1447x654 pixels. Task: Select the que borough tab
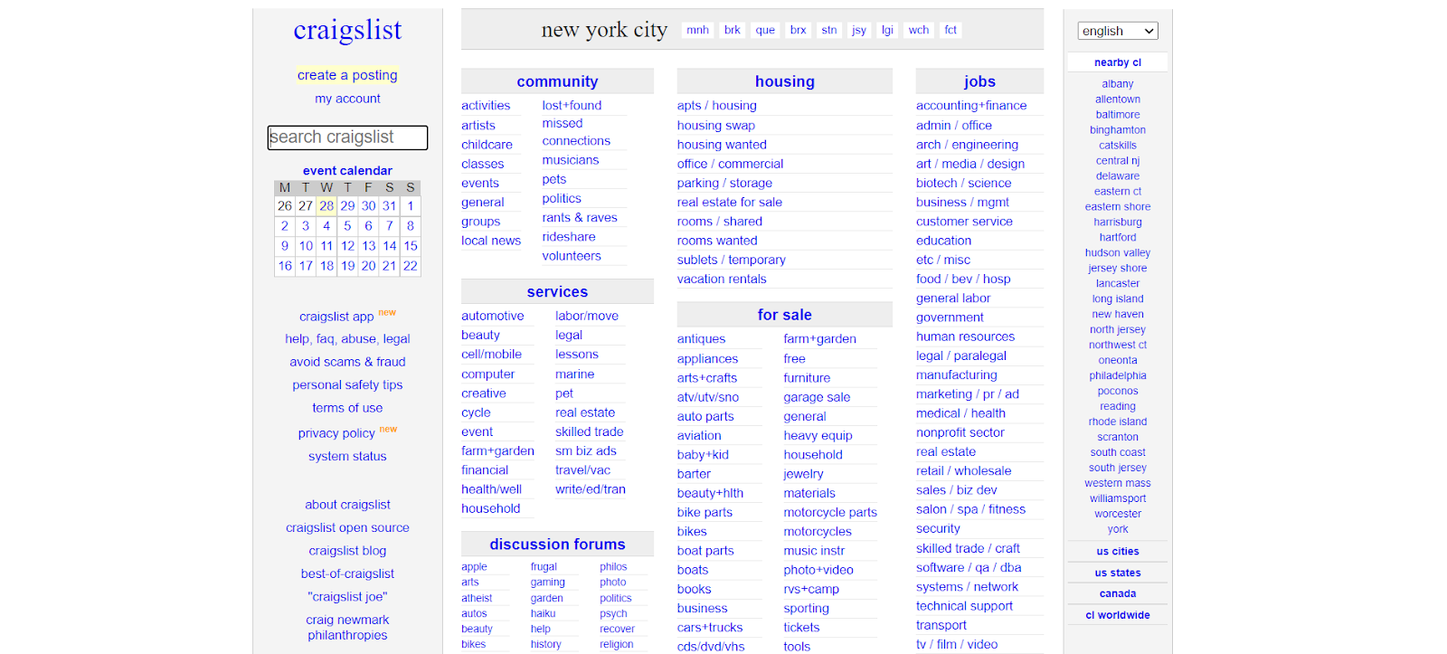coord(765,30)
